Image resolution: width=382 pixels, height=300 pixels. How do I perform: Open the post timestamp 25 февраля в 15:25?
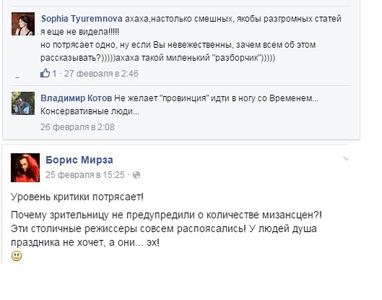click(85, 175)
